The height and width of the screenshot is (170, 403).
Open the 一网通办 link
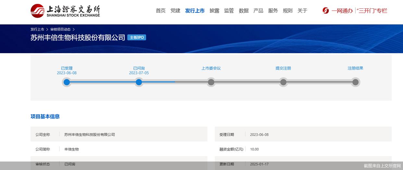tap(342, 11)
